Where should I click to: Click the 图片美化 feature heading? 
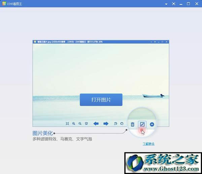click(42, 133)
